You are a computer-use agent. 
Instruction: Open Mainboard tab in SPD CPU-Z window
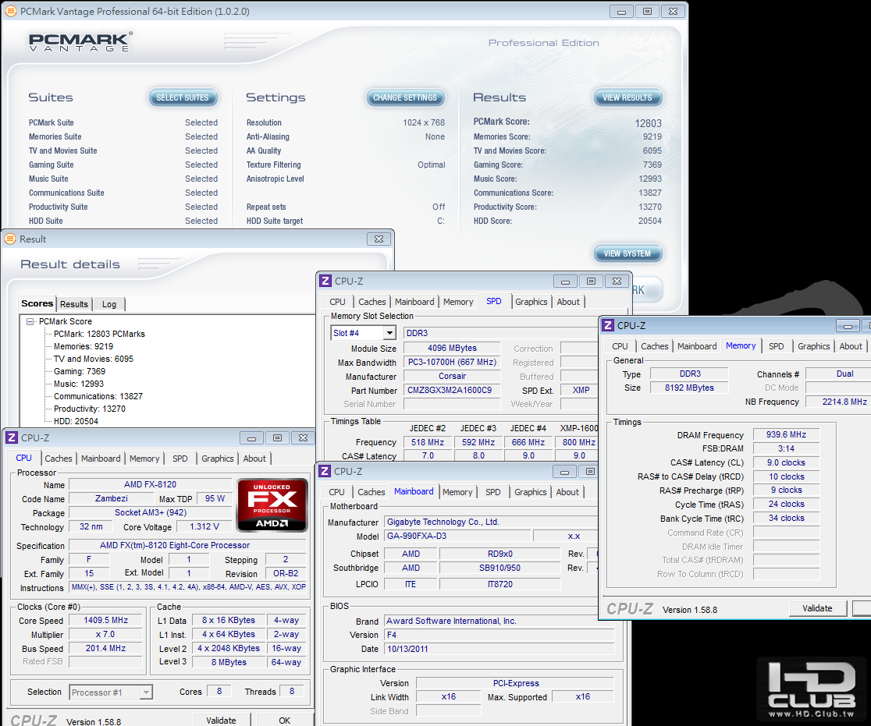[x=414, y=302]
